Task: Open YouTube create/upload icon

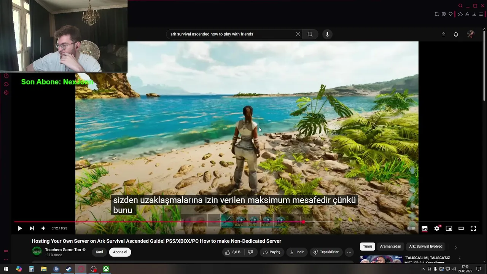Action: pyautogui.click(x=444, y=34)
